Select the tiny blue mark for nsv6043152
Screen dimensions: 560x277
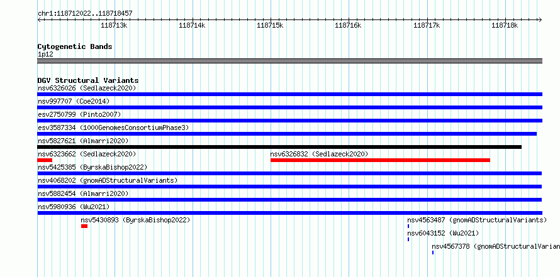(x=408, y=239)
